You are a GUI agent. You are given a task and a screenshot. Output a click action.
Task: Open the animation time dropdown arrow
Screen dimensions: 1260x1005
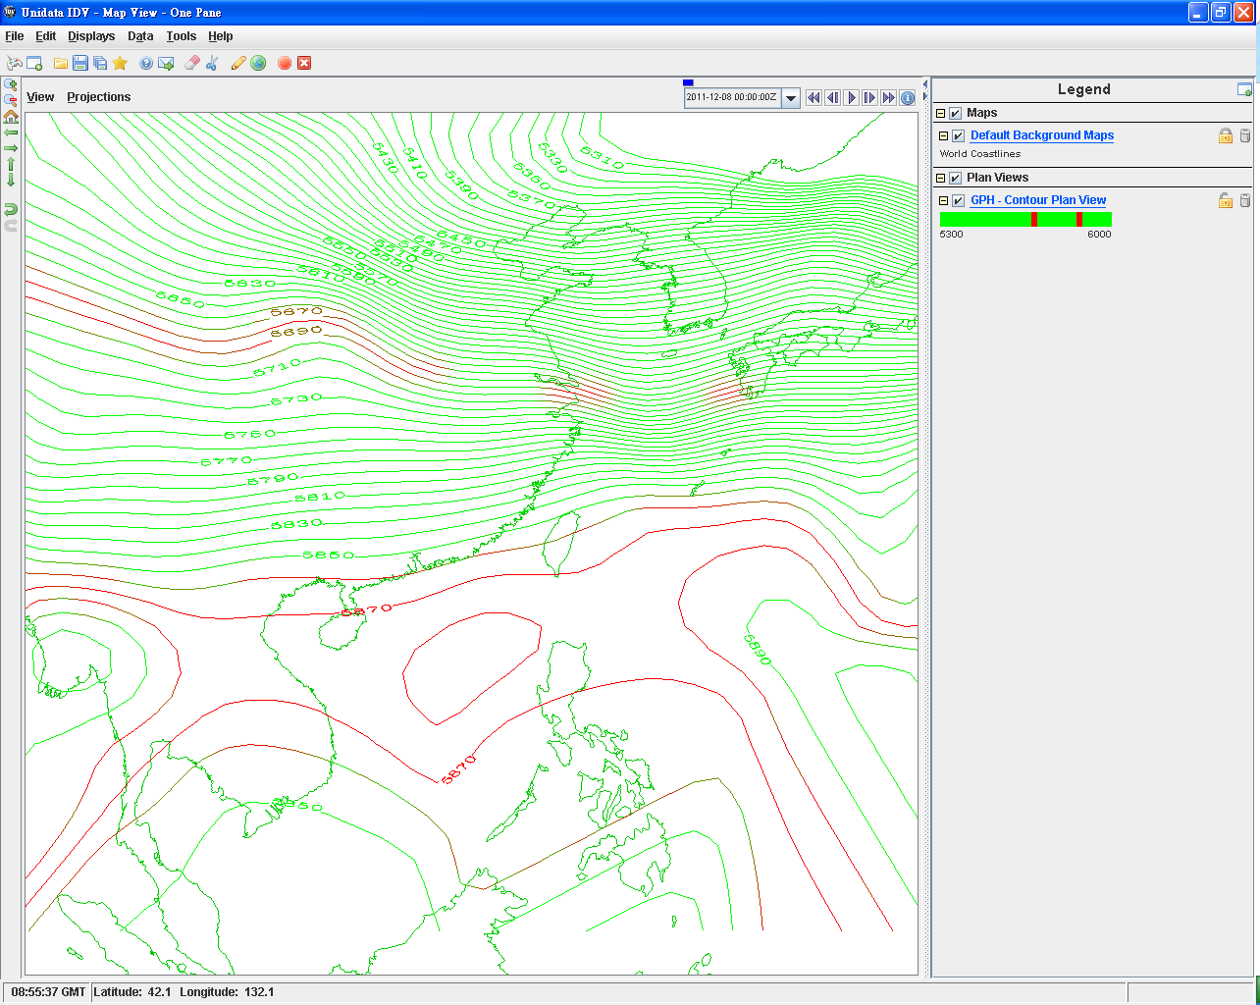pos(791,98)
